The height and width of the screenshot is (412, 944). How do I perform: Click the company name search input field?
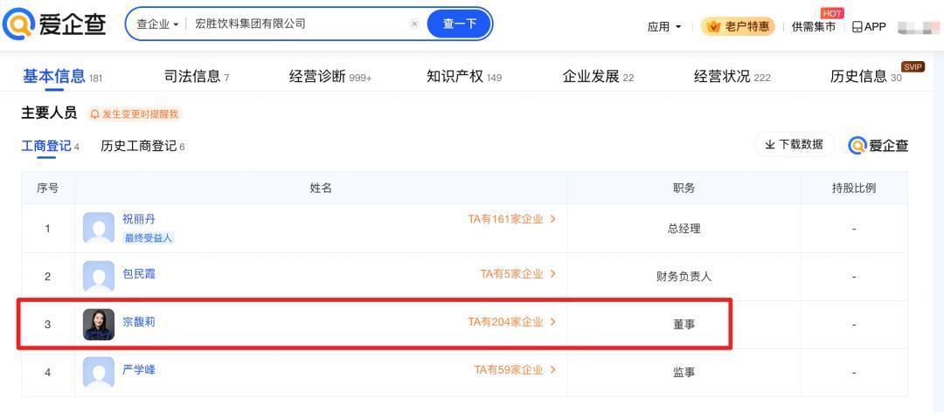click(297, 24)
